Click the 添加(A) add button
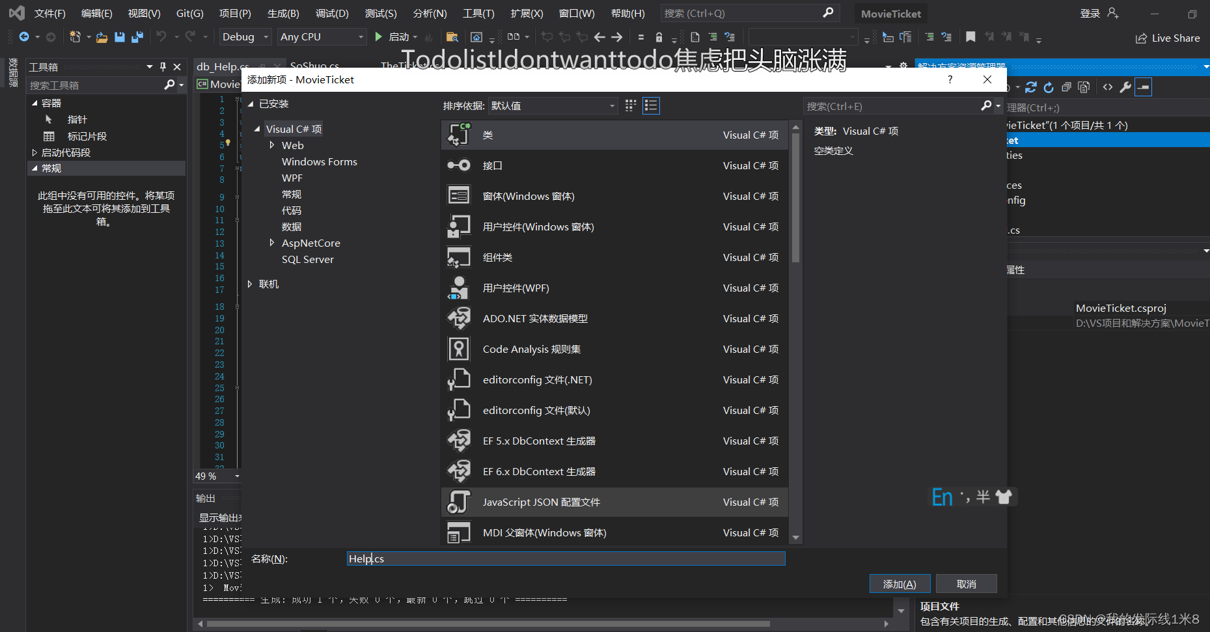The width and height of the screenshot is (1210, 632). pyautogui.click(x=900, y=584)
